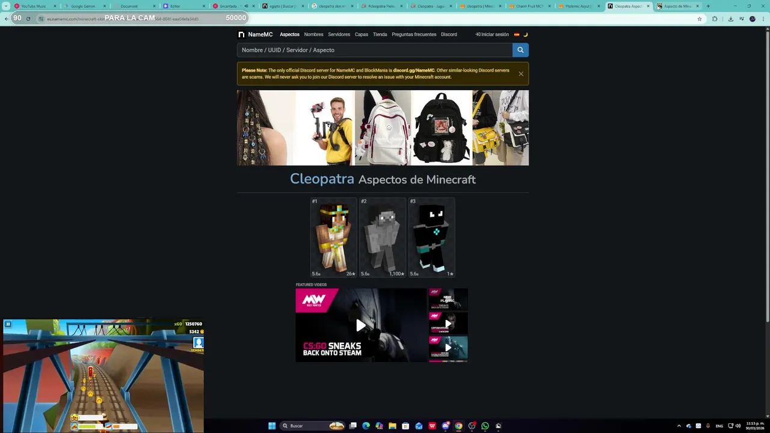Image resolution: width=770 pixels, height=433 pixels.
Task: Reload the page with refresh icon
Action: (28, 19)
